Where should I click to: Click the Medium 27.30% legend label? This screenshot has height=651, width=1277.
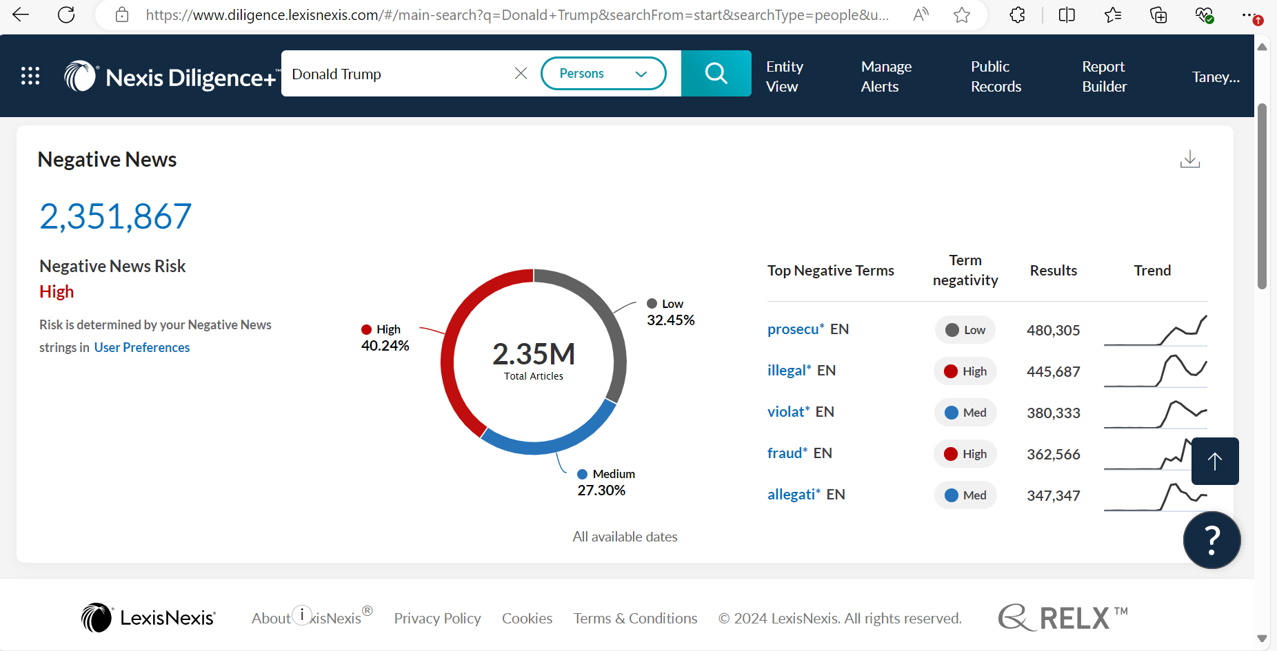click(x=605, y=482)
